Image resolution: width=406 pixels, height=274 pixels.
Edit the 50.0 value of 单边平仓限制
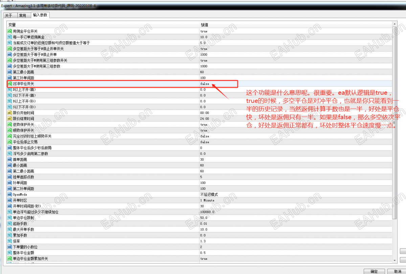coord(204,218)
